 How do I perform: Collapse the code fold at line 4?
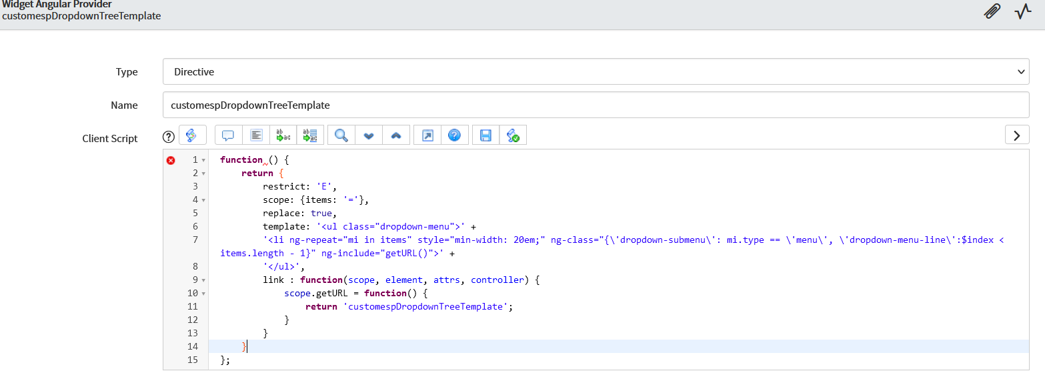coord(203,200)
